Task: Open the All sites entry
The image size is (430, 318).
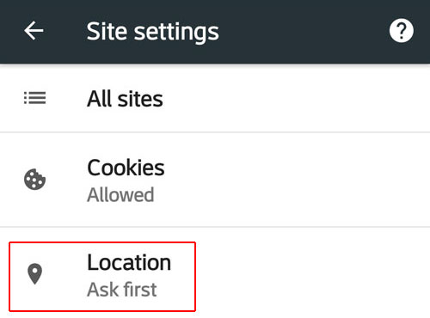Action: 215,99
